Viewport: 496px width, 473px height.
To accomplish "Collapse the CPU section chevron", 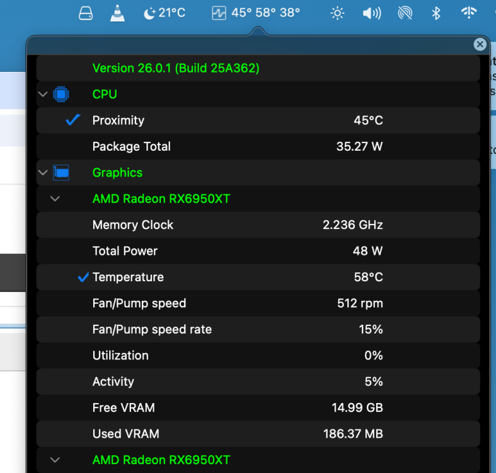I will coord(43,95).
